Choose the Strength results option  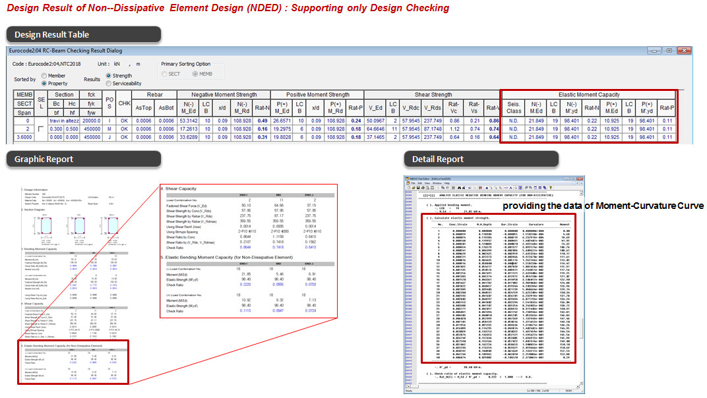pos(108,76)
